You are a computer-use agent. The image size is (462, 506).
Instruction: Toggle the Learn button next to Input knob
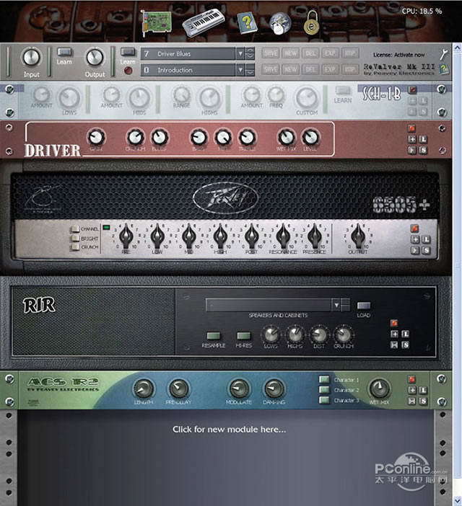(65, 52)
